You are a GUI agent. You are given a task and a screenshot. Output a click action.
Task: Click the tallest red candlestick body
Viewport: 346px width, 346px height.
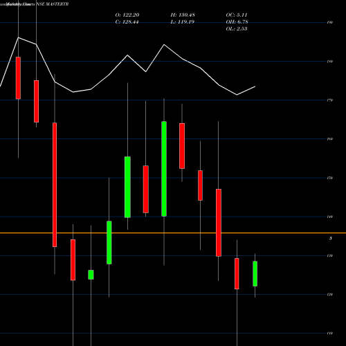coord(55,185)
